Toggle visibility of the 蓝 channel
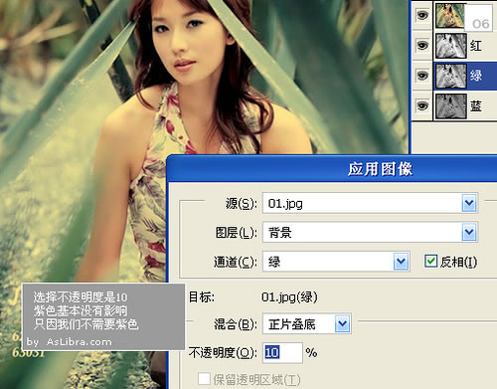497x389 pixels. tap(422, 106)
